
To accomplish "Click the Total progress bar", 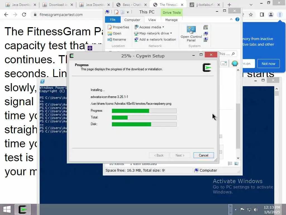I will point(144,117).
